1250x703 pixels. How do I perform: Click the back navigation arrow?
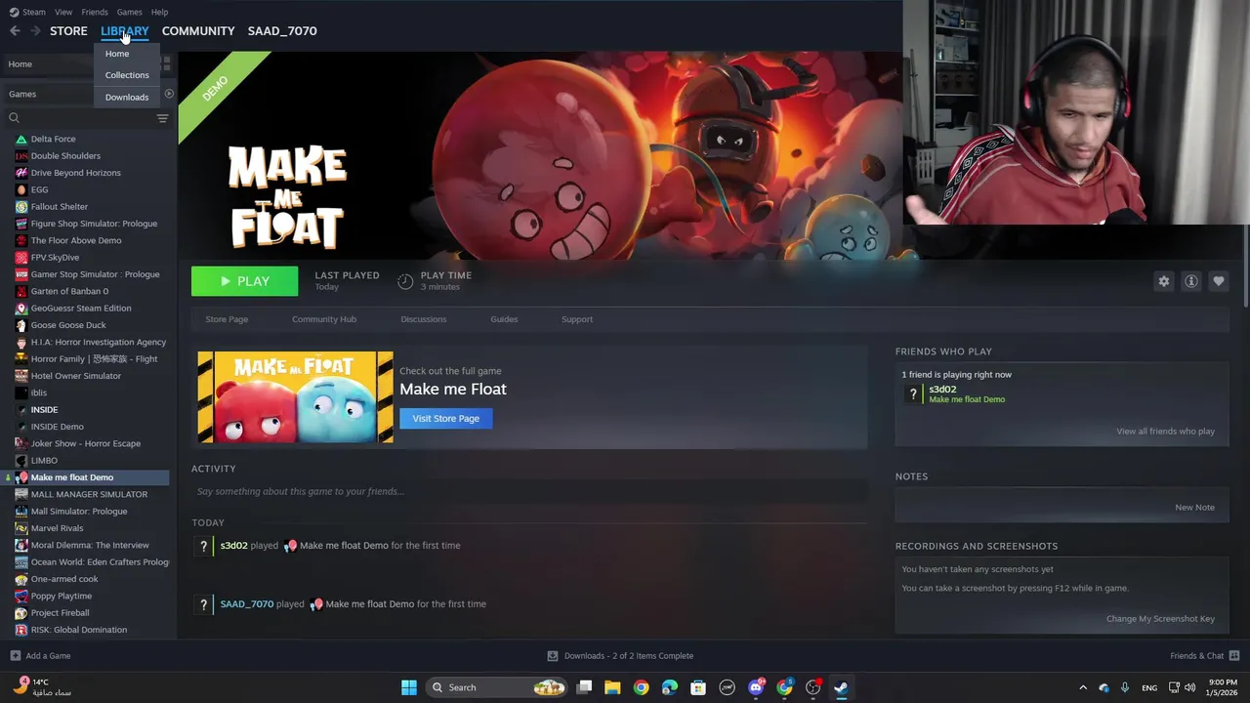[15, 31]
